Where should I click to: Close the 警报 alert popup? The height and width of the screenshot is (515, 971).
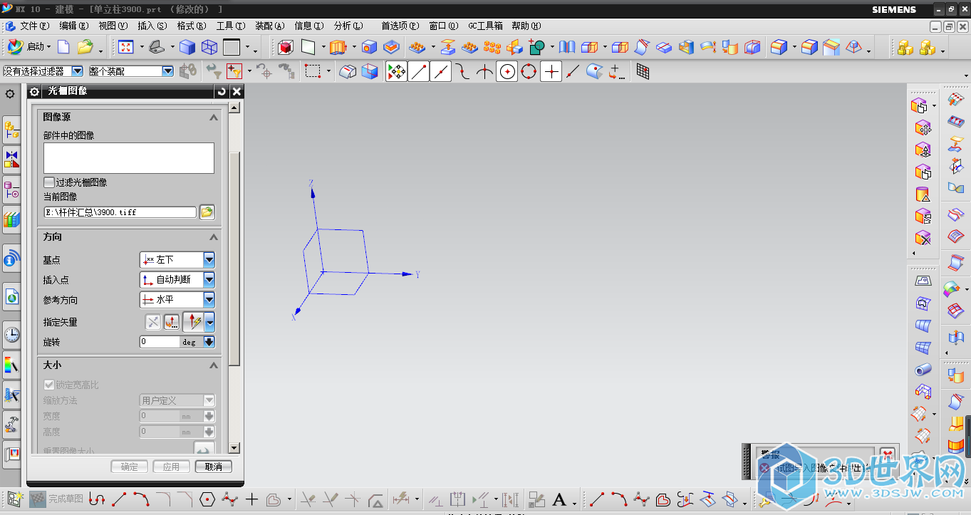click(887, 454)
